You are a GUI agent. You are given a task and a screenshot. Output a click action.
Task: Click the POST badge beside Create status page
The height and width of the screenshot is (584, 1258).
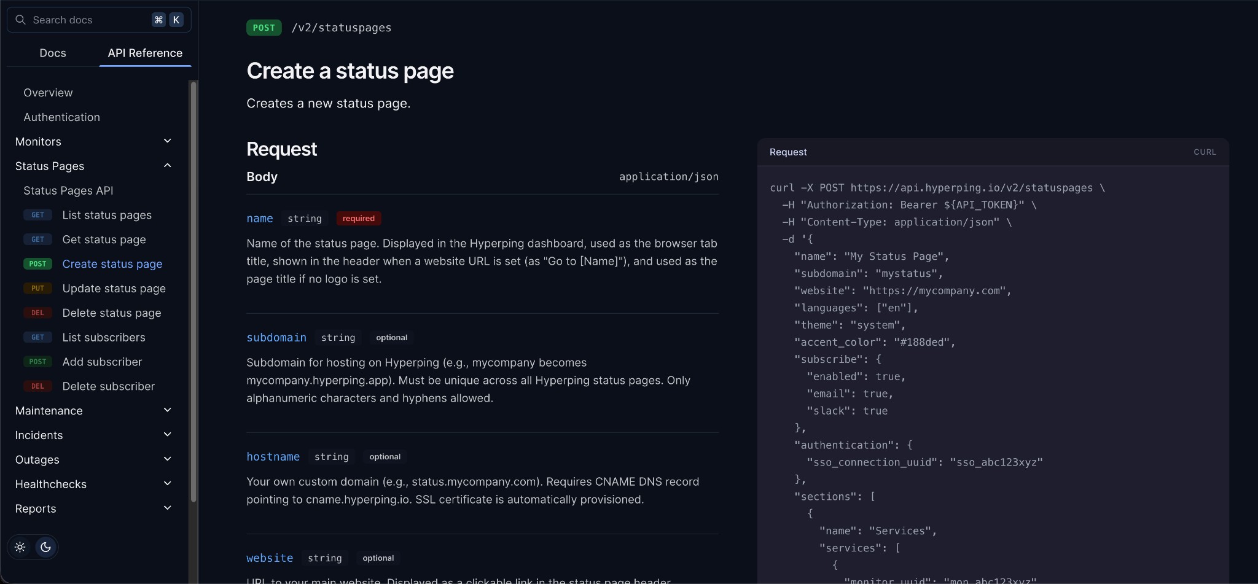point(37,263)
